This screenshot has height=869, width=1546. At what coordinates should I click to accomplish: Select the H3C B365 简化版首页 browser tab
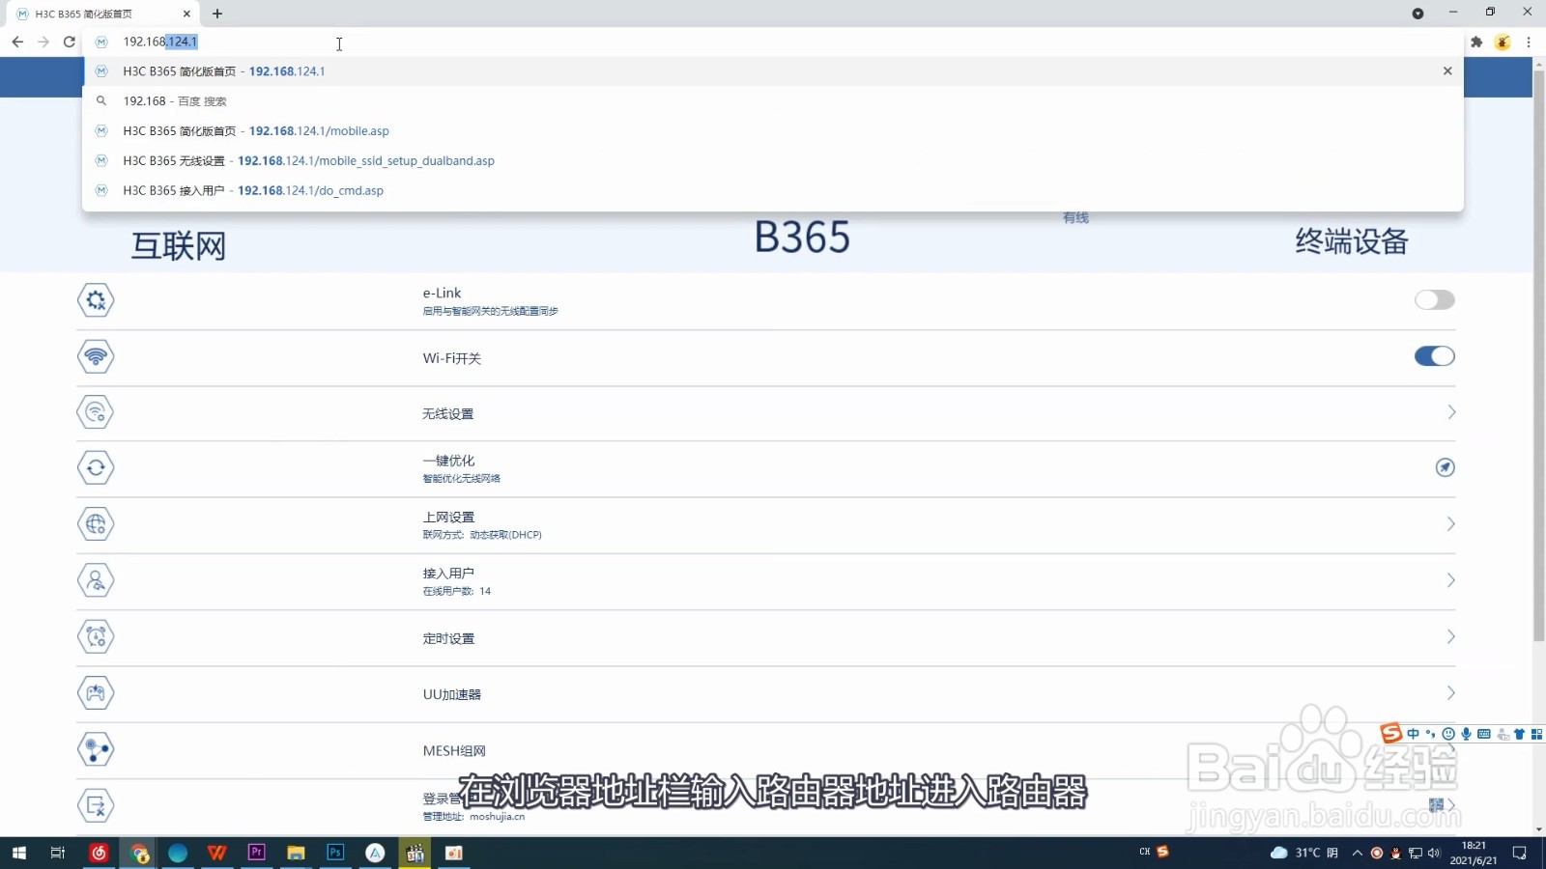click(101, 14)
